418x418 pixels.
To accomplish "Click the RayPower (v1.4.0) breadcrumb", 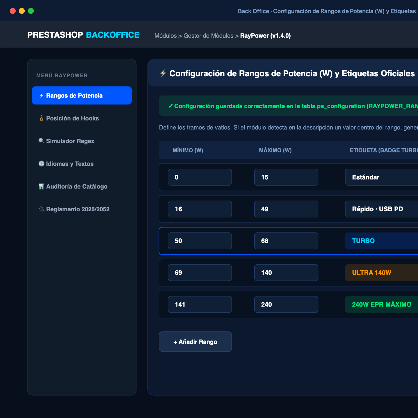I will 265,36.
